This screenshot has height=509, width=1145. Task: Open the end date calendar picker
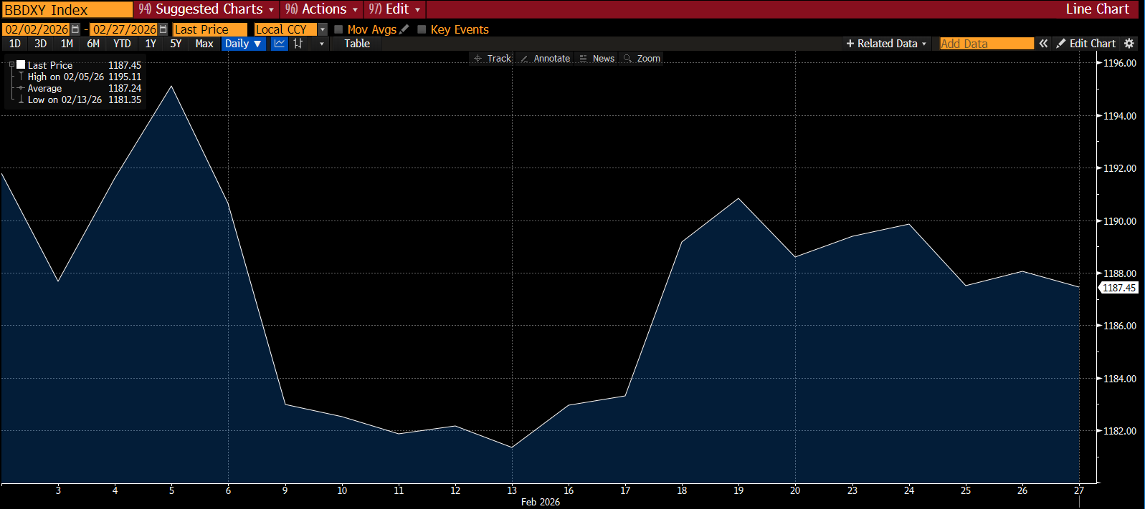(x=163, y=29)
